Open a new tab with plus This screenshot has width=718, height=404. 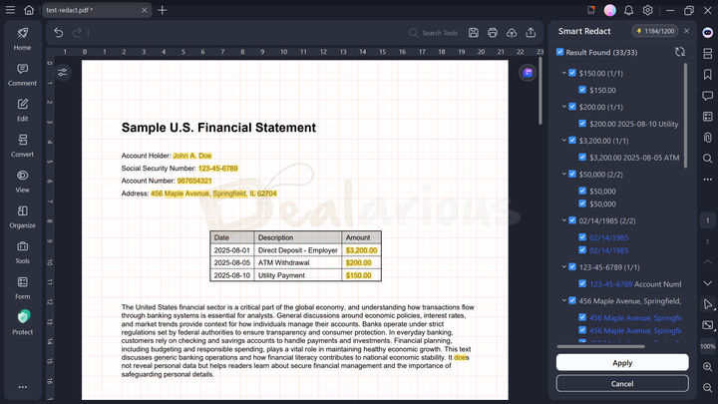pyautogui.click(x=163, y=10)
